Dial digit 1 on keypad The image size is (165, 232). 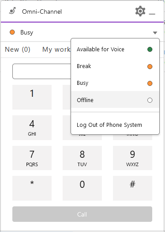pos(32,97)
